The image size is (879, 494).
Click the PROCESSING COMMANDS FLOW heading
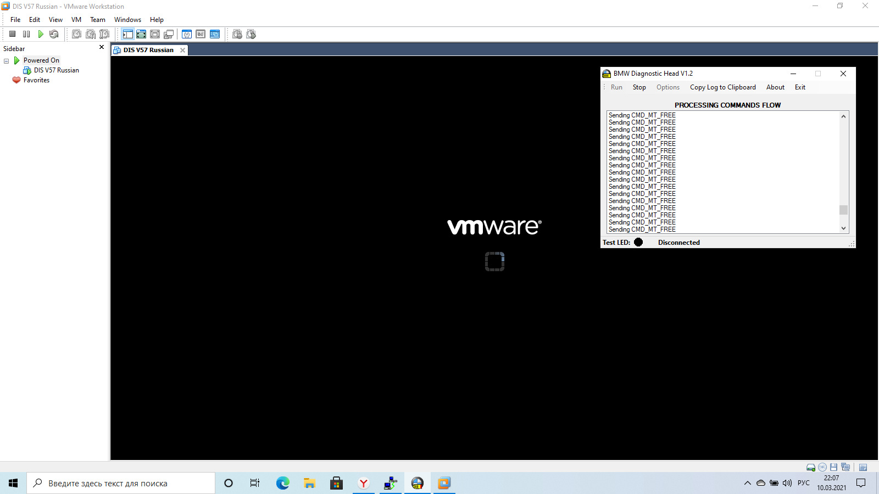point(727,105)
